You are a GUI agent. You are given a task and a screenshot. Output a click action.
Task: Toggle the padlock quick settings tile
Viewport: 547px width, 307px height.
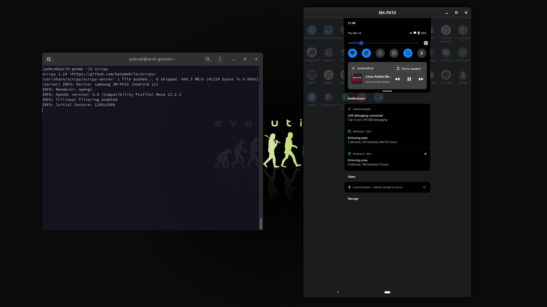[380, 53]
